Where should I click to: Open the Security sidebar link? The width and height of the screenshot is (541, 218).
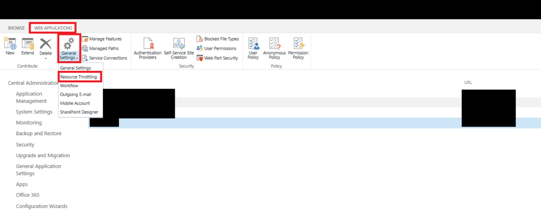pyautogui.click(x=25, y=145)
